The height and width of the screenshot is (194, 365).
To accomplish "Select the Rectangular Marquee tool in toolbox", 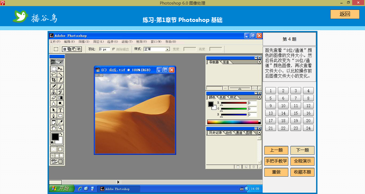I will pos(54,69).
